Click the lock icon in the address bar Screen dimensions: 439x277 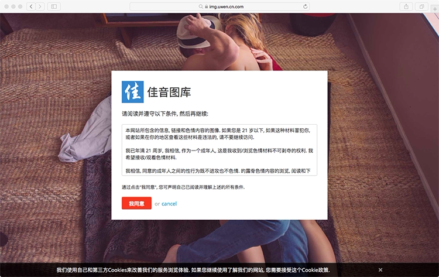point(207,6)
